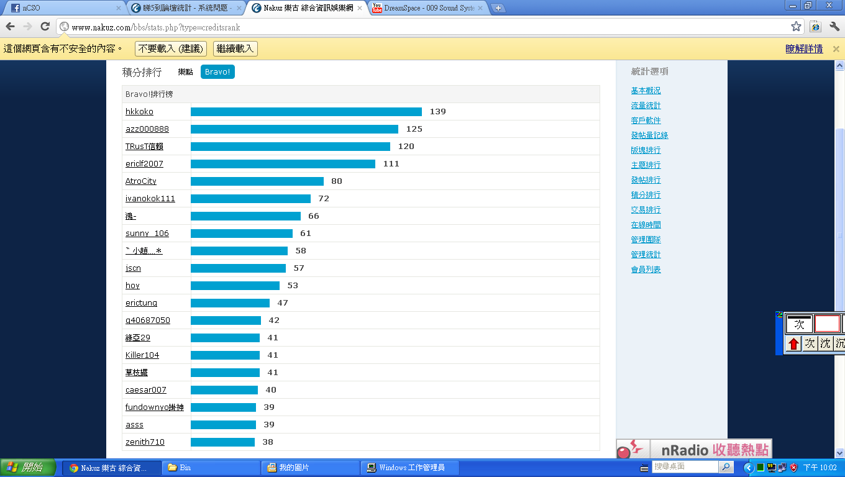Open the Chrome wrench settings menu
The height and width of the screenshot is (477, 845).
834,27
